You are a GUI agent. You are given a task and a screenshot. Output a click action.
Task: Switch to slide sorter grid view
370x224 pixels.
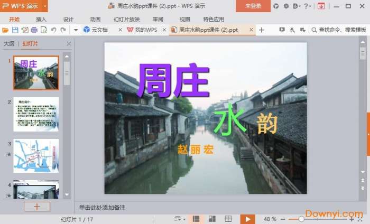212,219
